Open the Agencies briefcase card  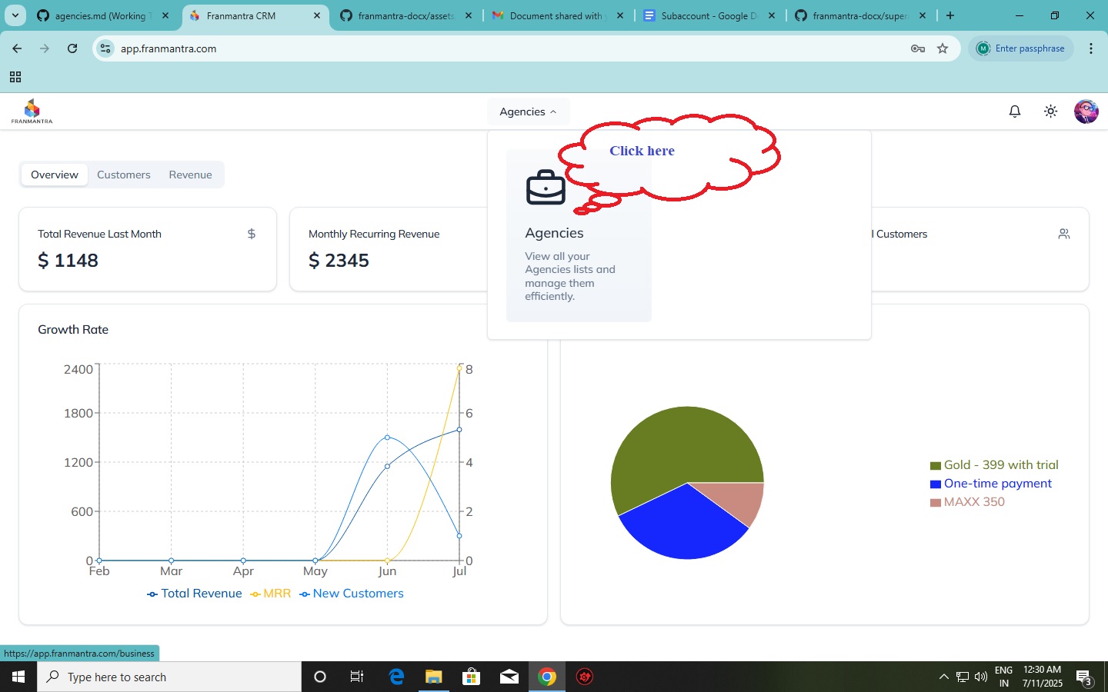579,235
